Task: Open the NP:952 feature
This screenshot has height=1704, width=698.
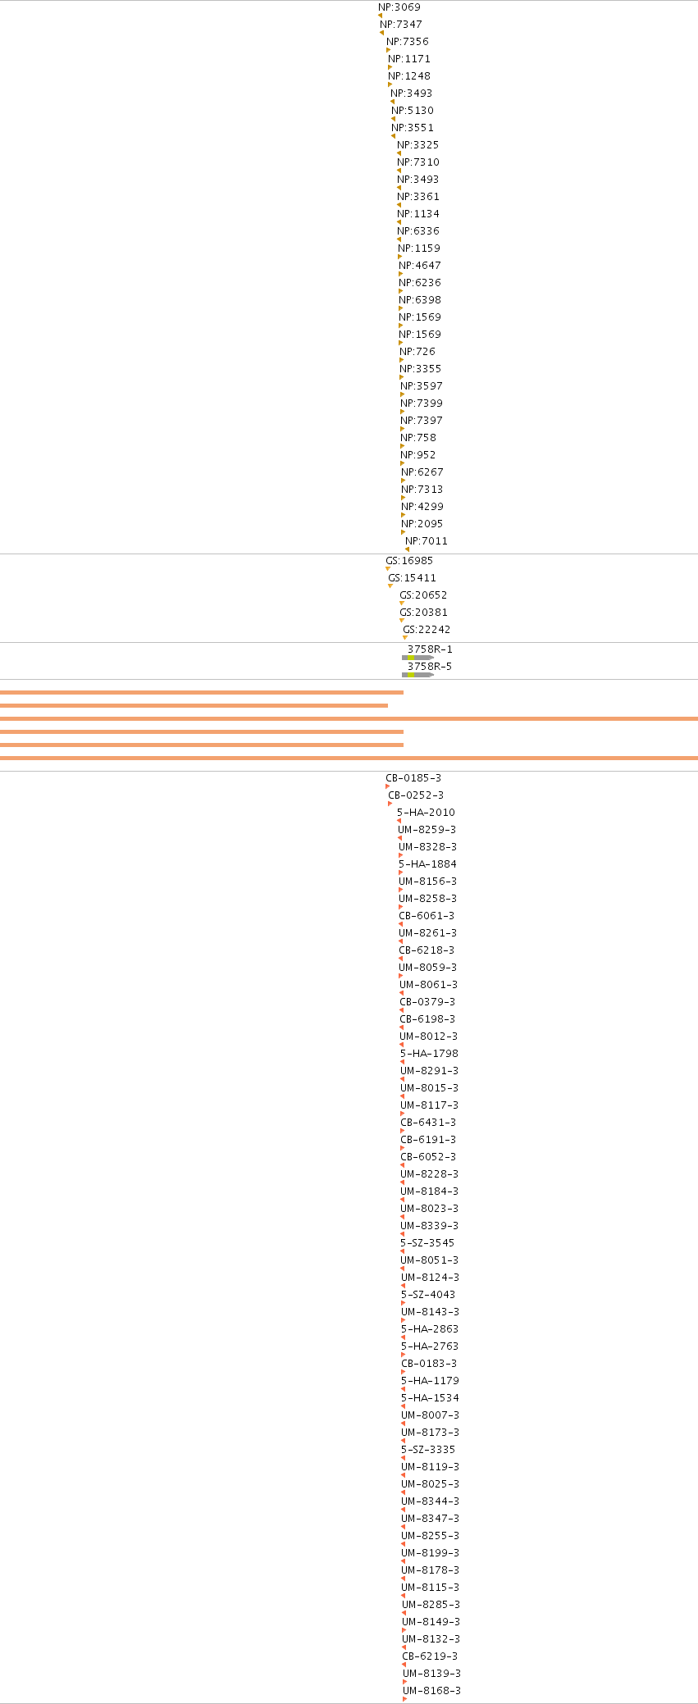Action: tap(418, 455)
